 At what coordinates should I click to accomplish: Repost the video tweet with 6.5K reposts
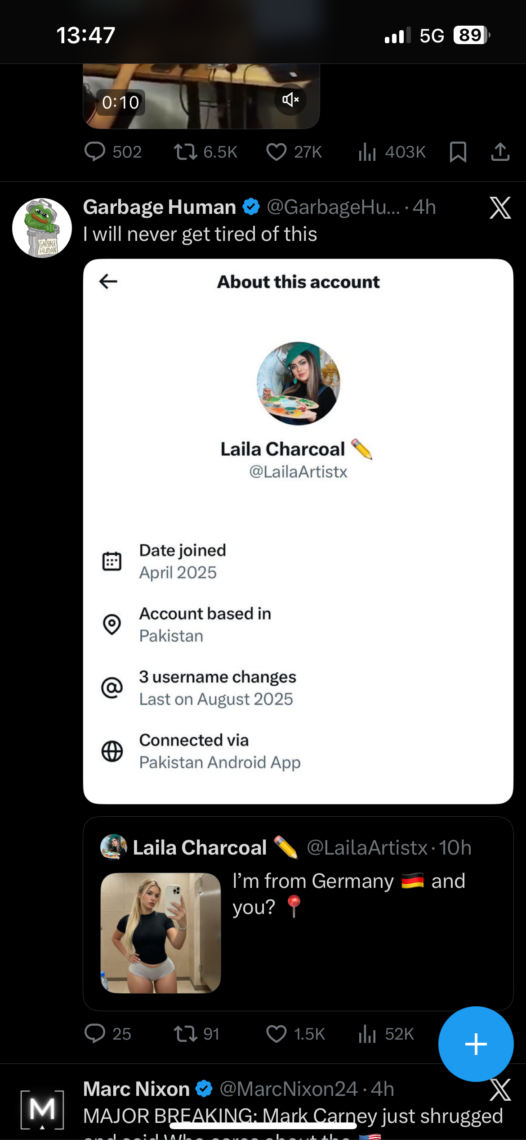pyautogui.click(x=186, y=152)
